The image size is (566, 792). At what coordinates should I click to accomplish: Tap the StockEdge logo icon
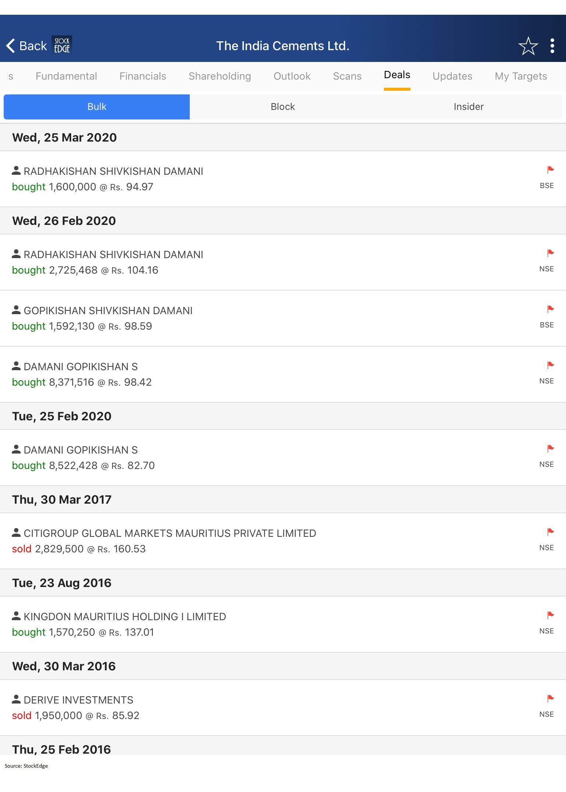pos(62,45)
